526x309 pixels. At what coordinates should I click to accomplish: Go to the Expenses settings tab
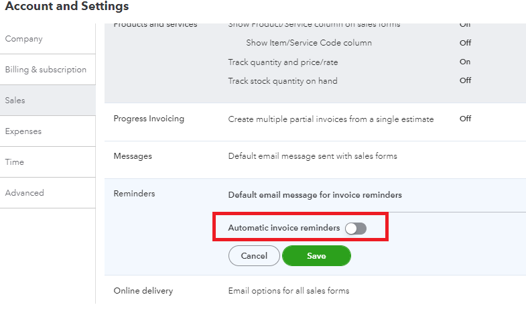[x=23, y=131]
